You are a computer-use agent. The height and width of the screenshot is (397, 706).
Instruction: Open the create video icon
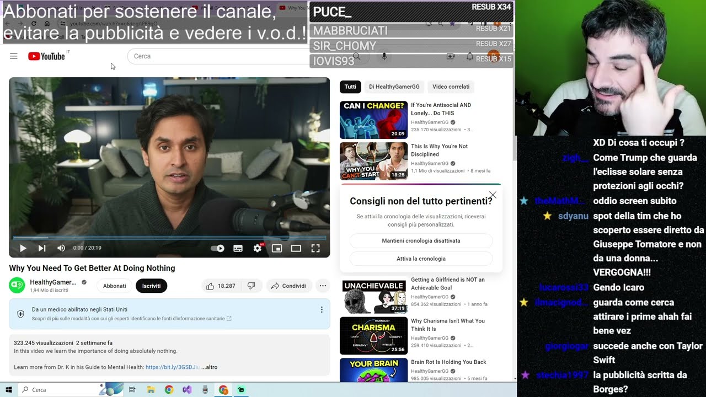pos(451,56)
